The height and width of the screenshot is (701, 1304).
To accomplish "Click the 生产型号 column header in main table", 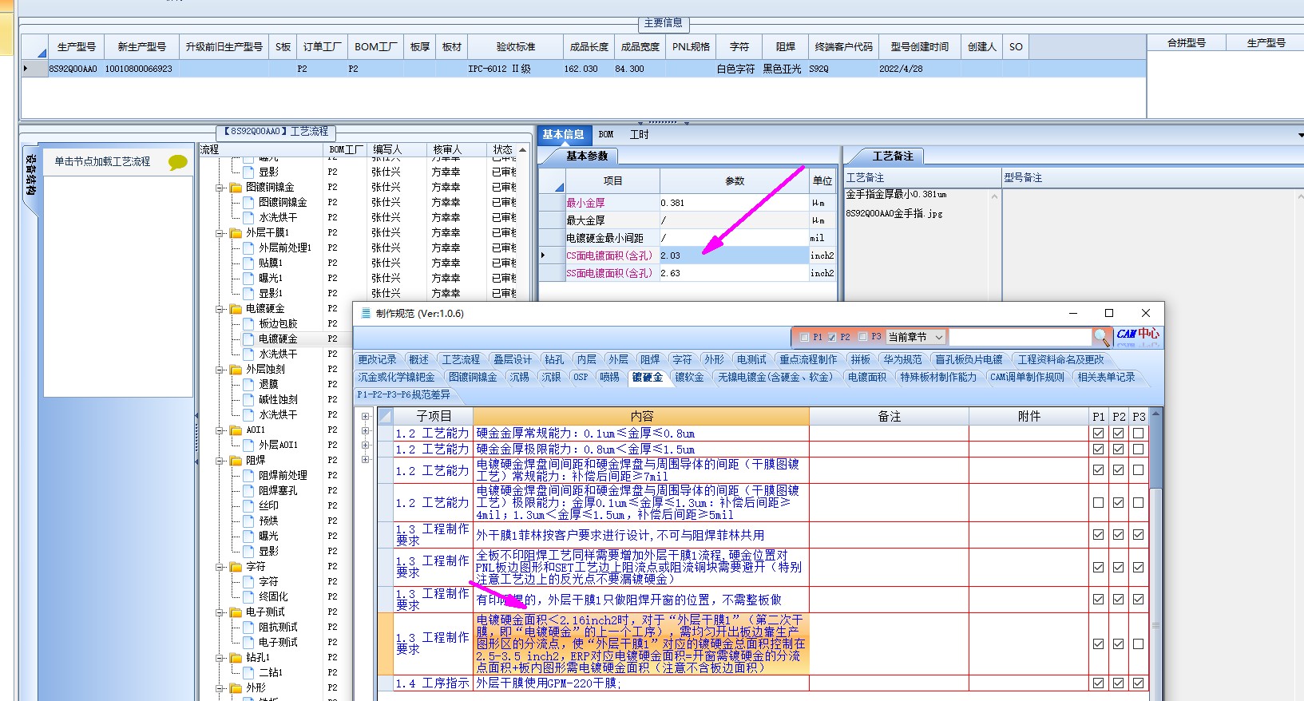I will coord(77,46).
